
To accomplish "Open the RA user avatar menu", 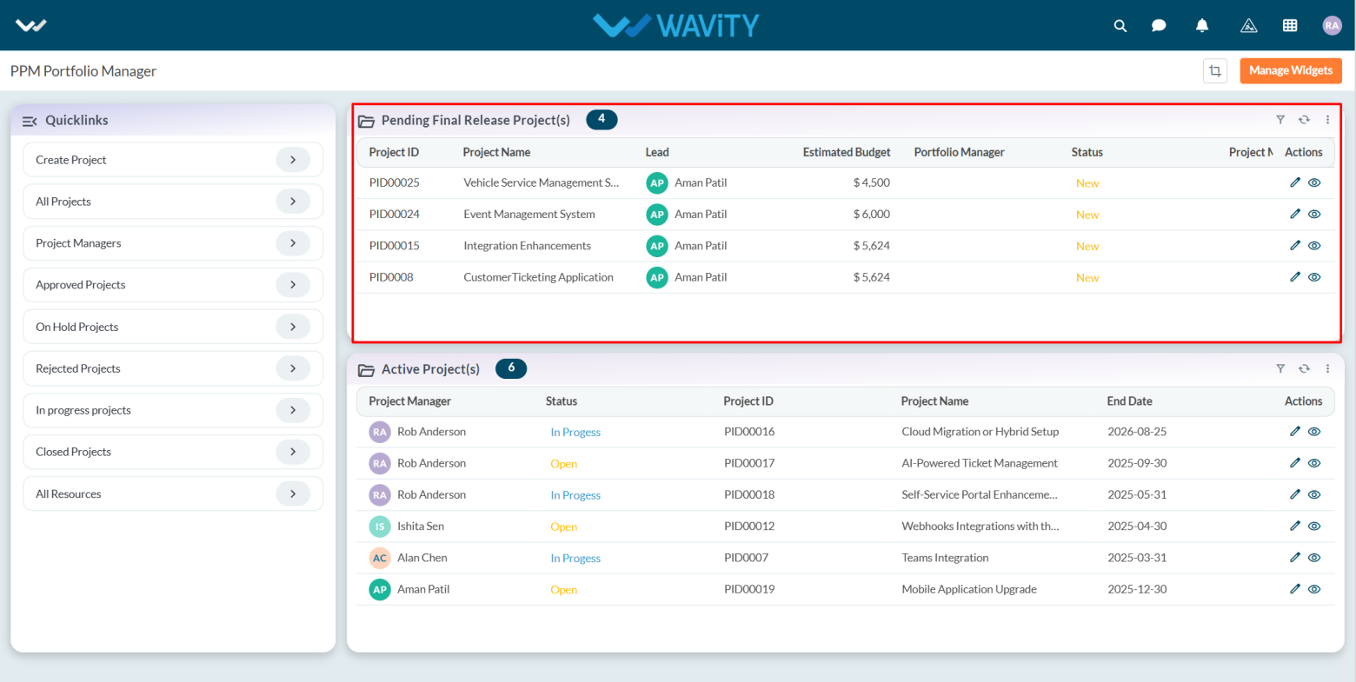I will pos(1333,25).
